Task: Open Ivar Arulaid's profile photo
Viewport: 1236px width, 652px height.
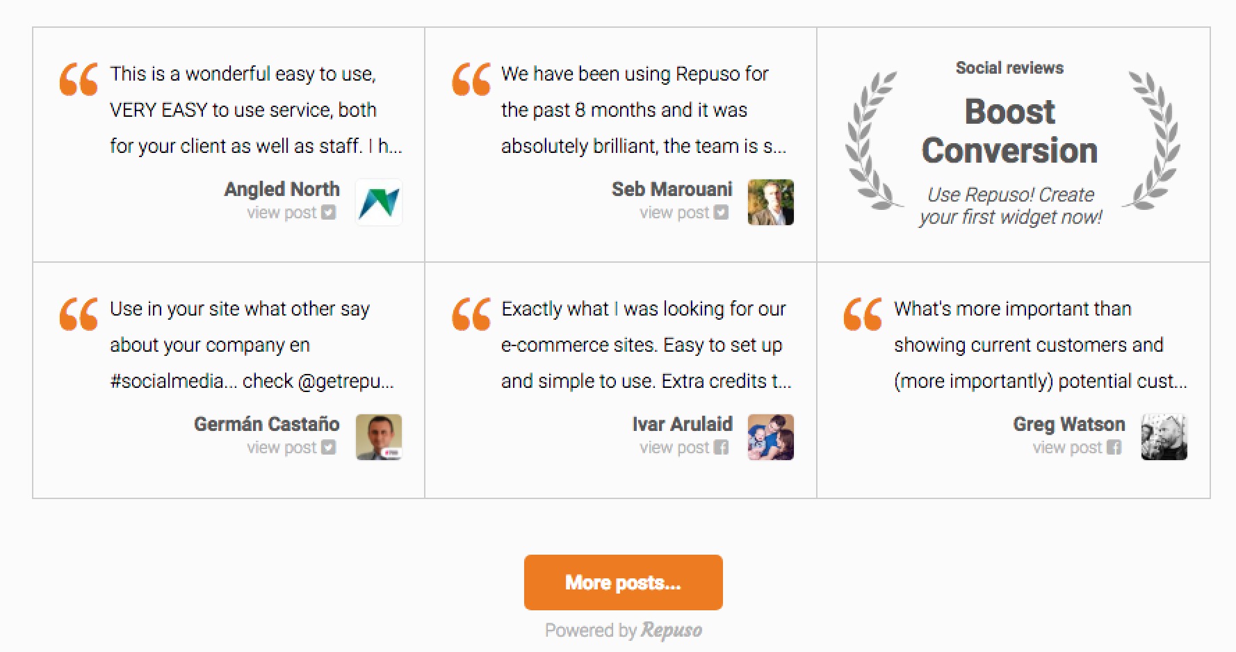Action: pos(771,437)
